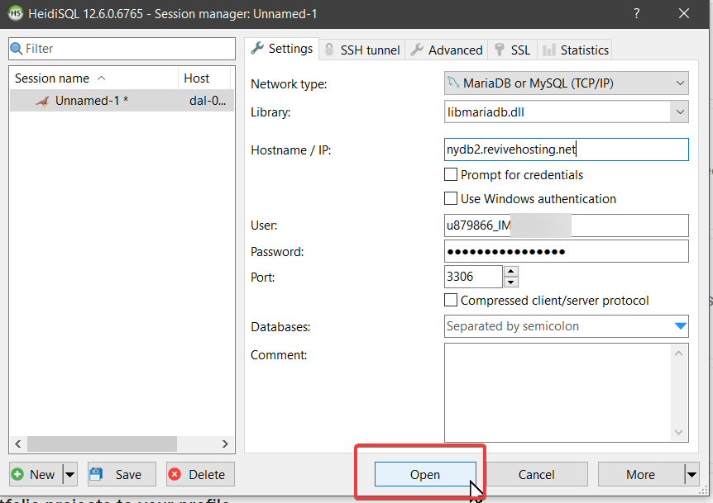The height and width of the screenshot is (503, 713).
Task: Click the red Delete session icon
Action: pyautogui.click(x=175, y=474)
